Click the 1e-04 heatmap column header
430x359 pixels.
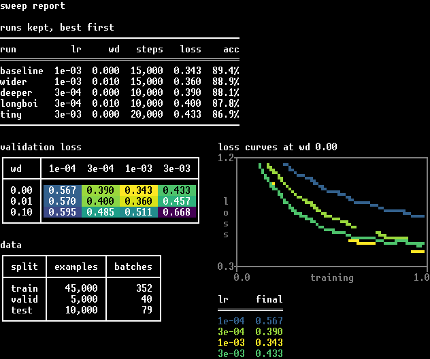[x=63, y=169]
